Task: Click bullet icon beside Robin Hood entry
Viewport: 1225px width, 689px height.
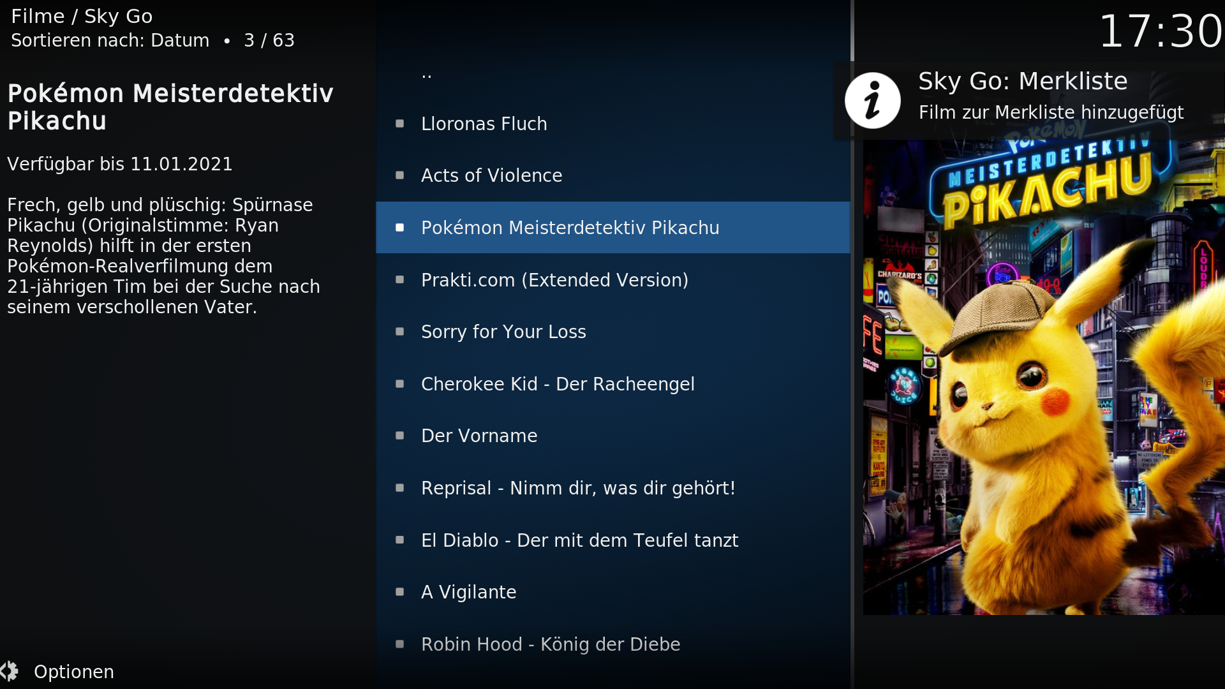Action: tap(400, 644)
